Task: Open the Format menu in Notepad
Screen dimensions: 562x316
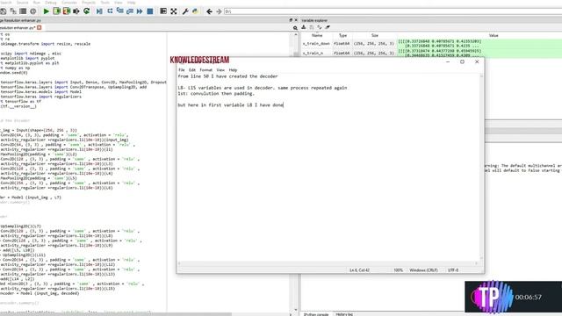Action: [x=206, y=70]
